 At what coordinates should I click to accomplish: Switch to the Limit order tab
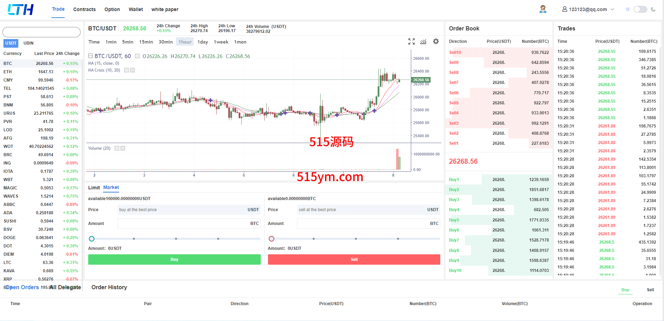[x=94, y=188]
